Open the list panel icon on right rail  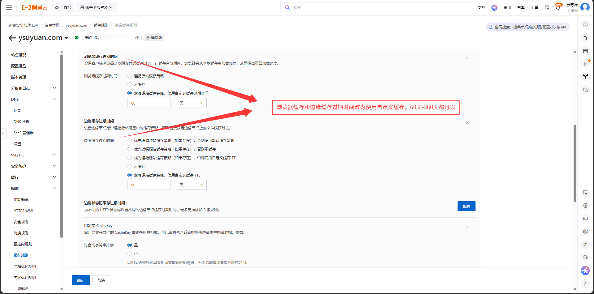585,51
